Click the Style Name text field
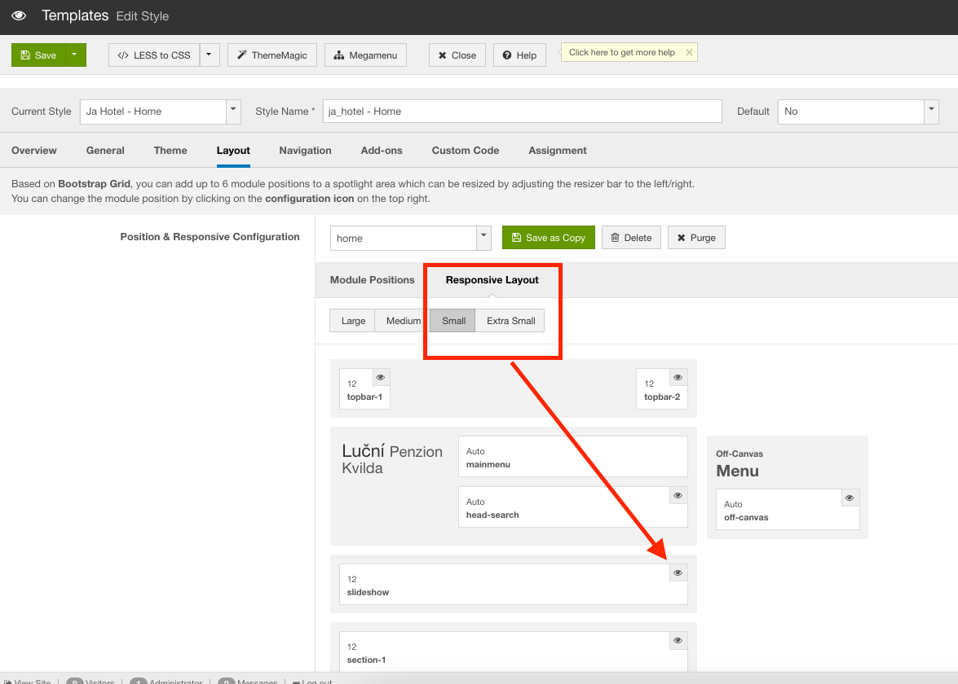This screenshot has height=684, width=958. 522,112
